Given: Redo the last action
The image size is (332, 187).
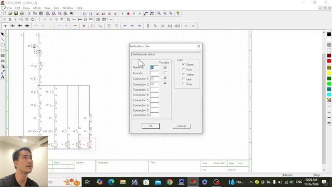Looking at the screenshot, I should [x=91, y=14].
